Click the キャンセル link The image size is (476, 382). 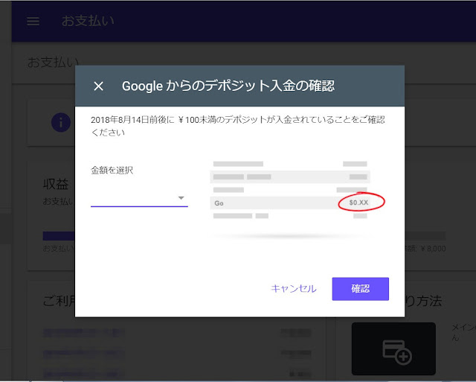tap(294, 289)
